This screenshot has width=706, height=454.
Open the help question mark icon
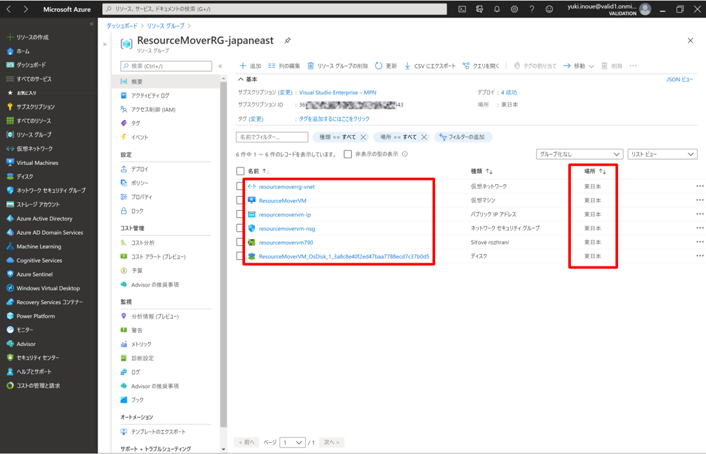[531, 9]
